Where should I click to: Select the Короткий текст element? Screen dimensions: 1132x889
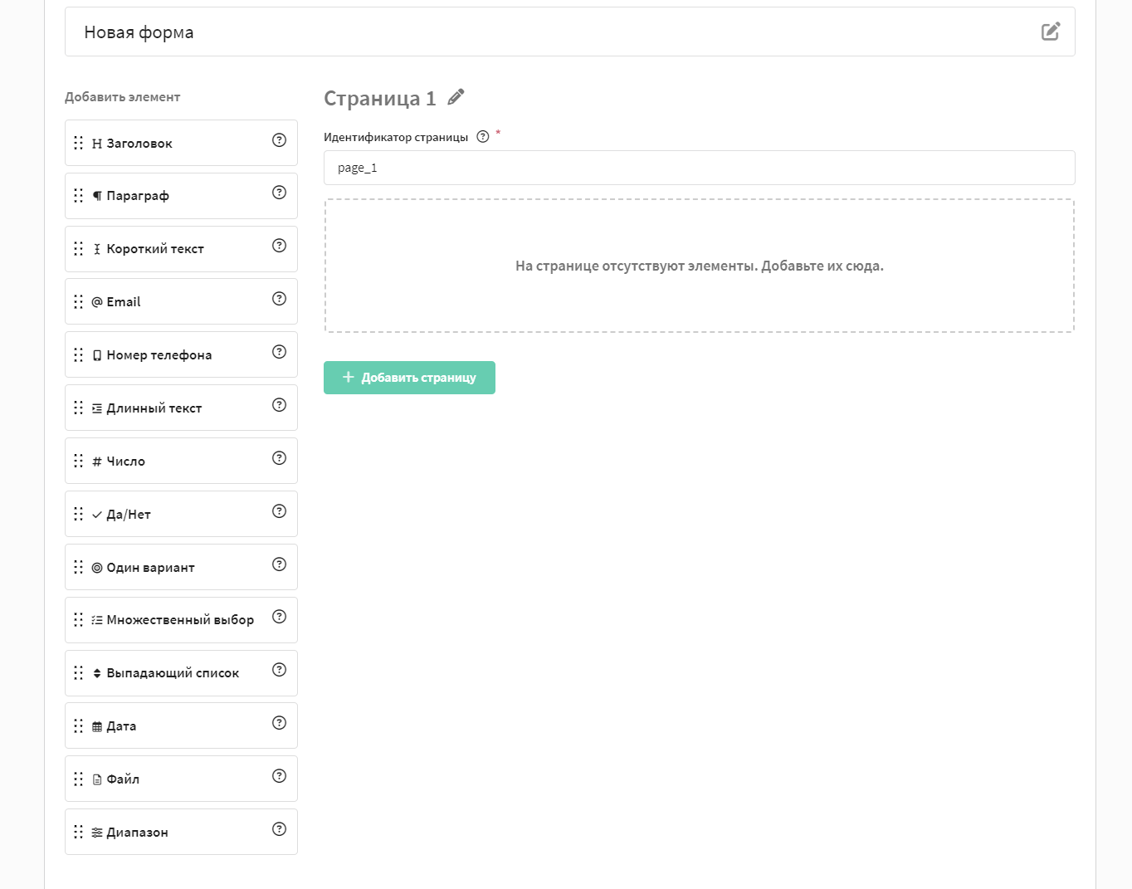coord(181,249)
